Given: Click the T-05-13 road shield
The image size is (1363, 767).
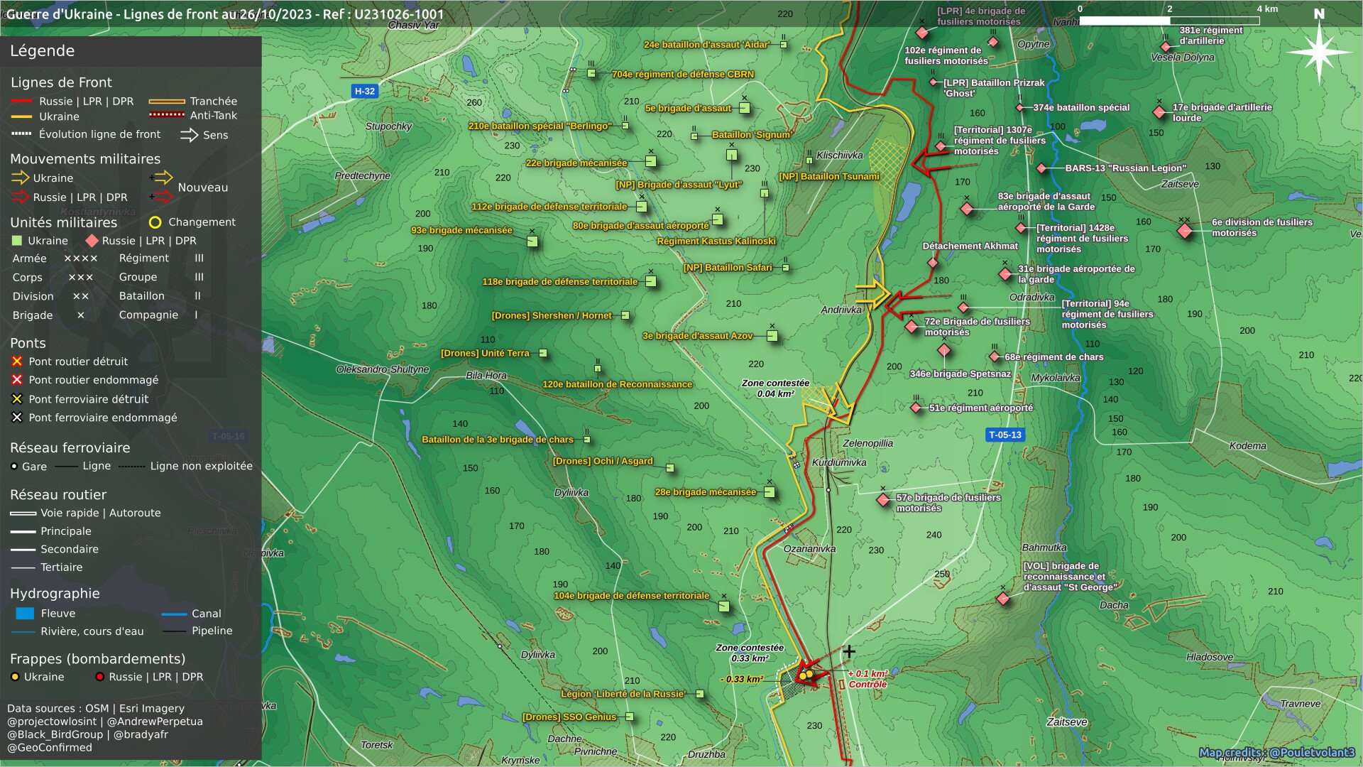Looking at the screenshot, I should point(1005,435).
